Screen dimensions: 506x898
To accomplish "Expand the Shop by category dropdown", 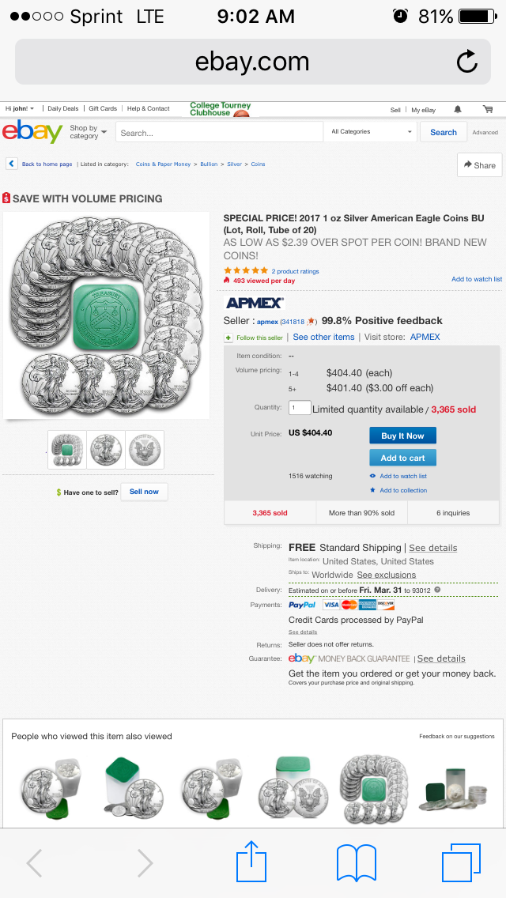I will point(89,132).
